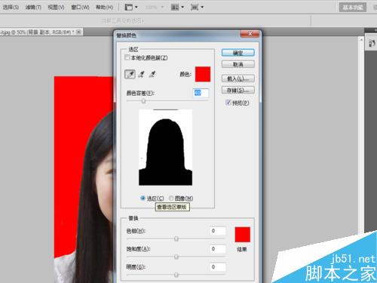Click the 明度(G) value field
The image size is (377, 283).
pyautogui.click(x=218, y=267)
